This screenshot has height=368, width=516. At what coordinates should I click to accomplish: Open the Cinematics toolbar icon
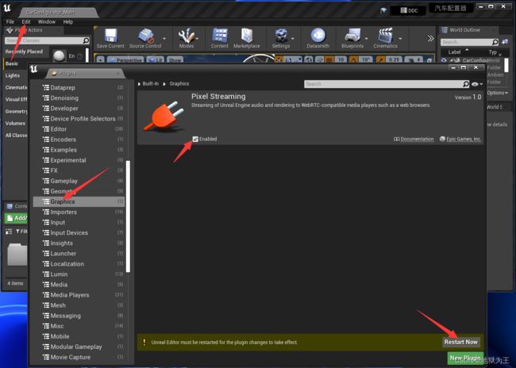pos(385,39)
